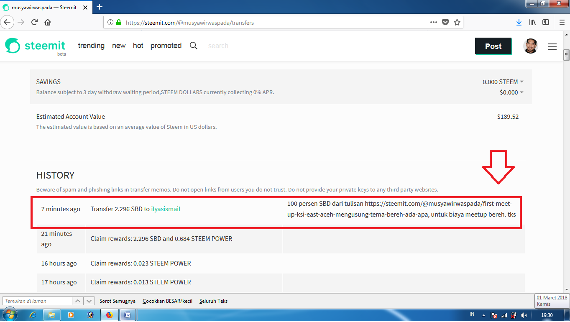Open media player taskbar icon
The width and height of the screenshot is (570, 322).
point(71,315)
